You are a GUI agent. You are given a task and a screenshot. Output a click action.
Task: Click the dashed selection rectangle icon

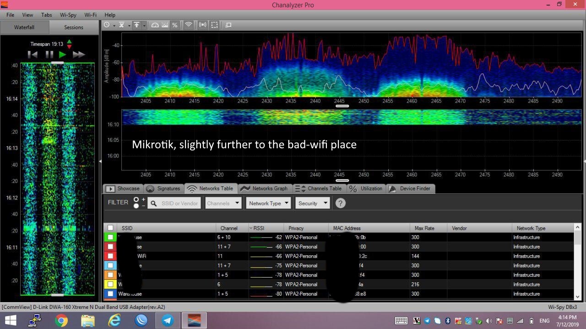pyautogui.click(x=214, y=25)
